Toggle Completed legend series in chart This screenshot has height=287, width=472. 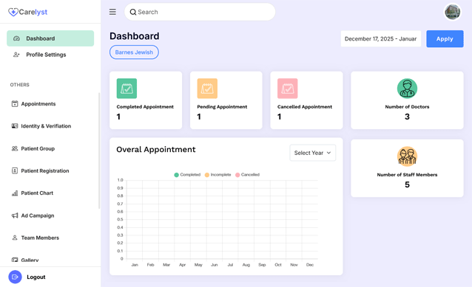pyautogui.click(x=187, y=175)
